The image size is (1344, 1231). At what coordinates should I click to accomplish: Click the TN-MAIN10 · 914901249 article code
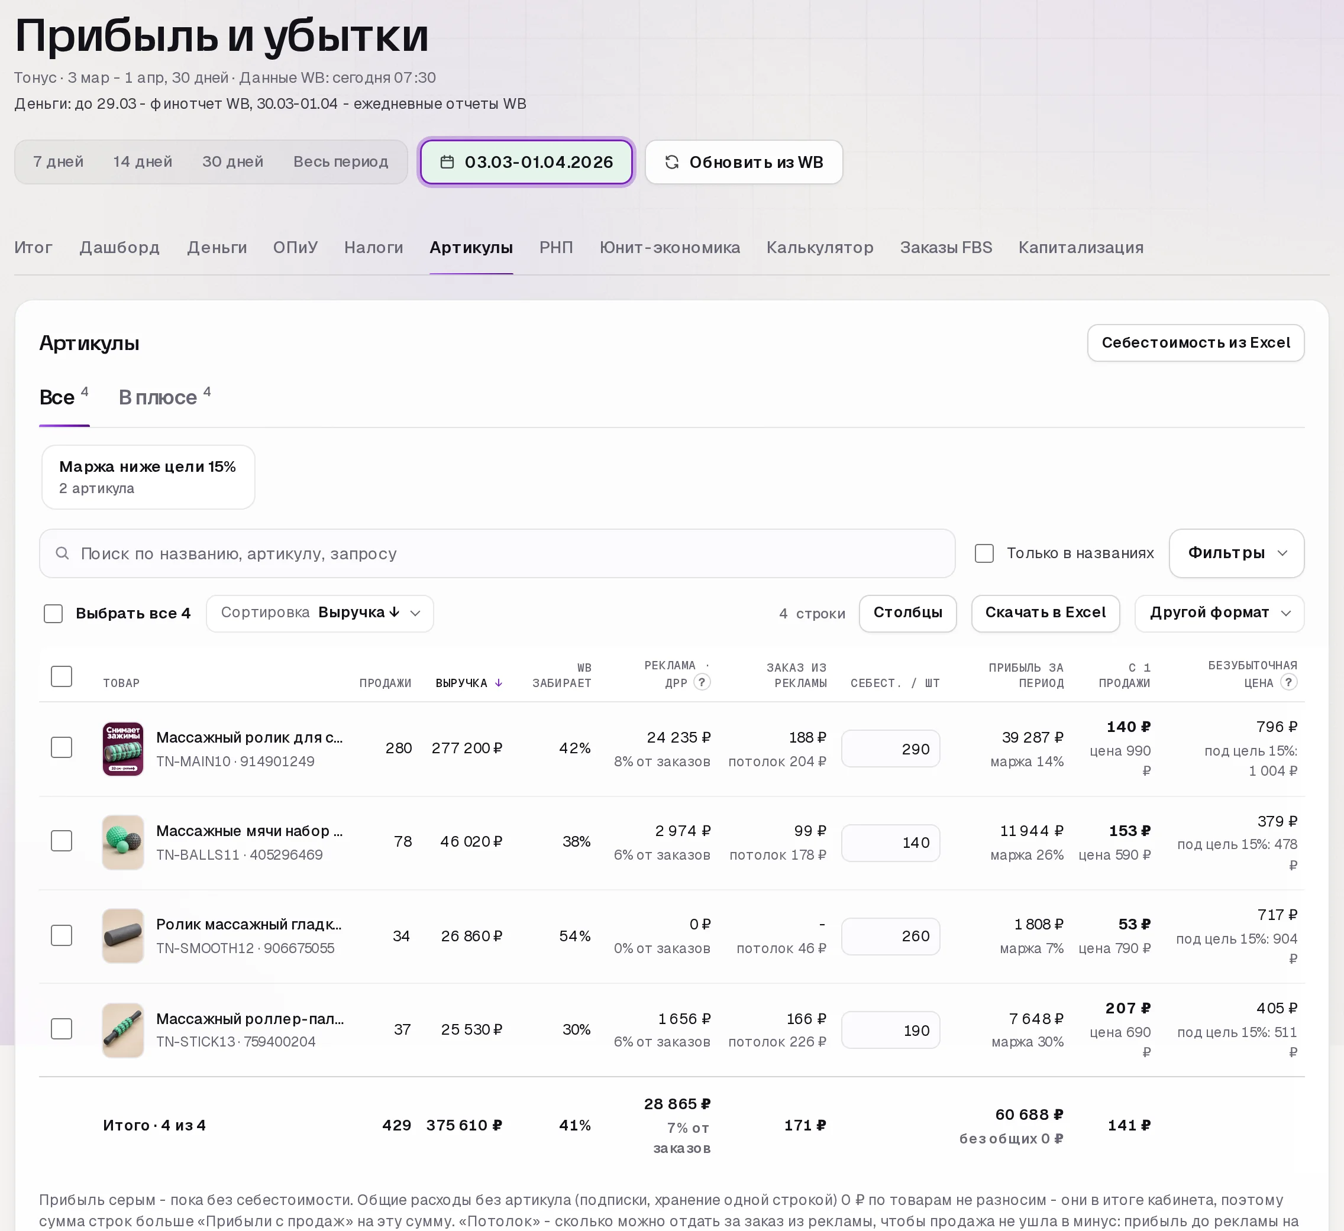(235, 761)
